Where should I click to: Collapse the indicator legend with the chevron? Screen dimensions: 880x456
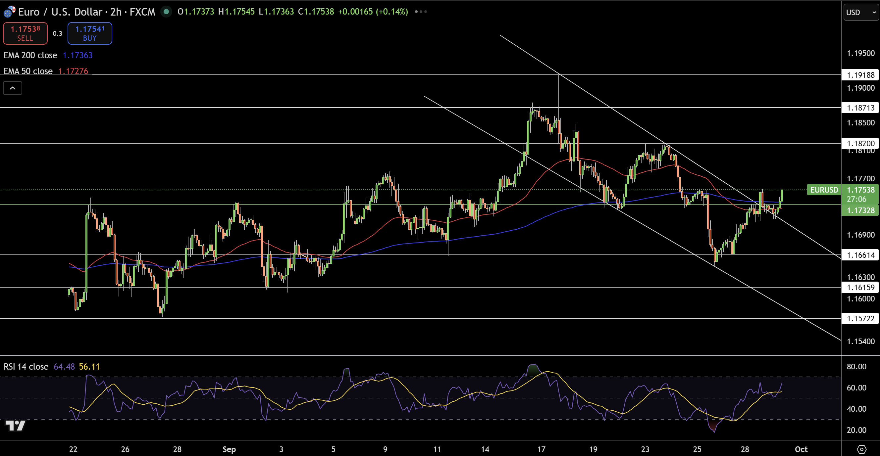(x=13, y=88)
